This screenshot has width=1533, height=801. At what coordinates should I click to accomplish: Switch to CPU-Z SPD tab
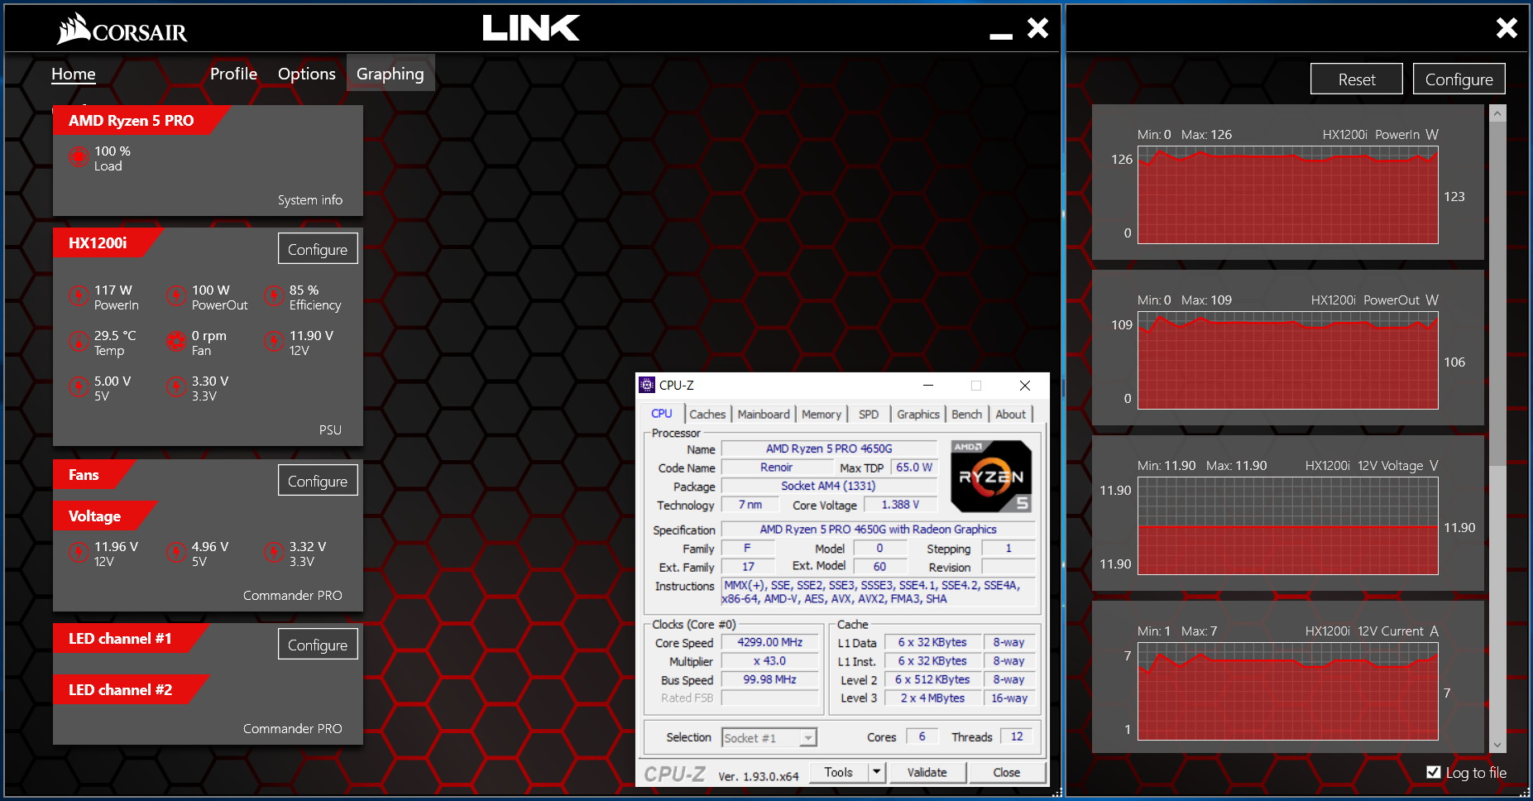(x=869, y=414)
